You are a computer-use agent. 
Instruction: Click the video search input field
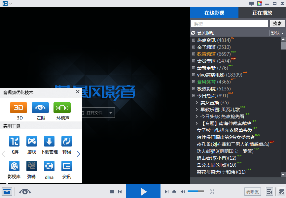click(x=230, y=23)
